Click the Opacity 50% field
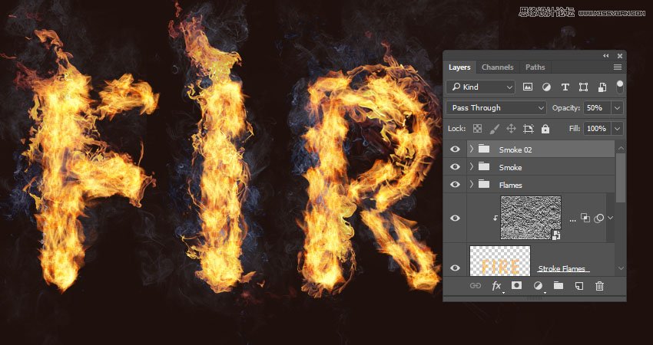 coord(596,108)
